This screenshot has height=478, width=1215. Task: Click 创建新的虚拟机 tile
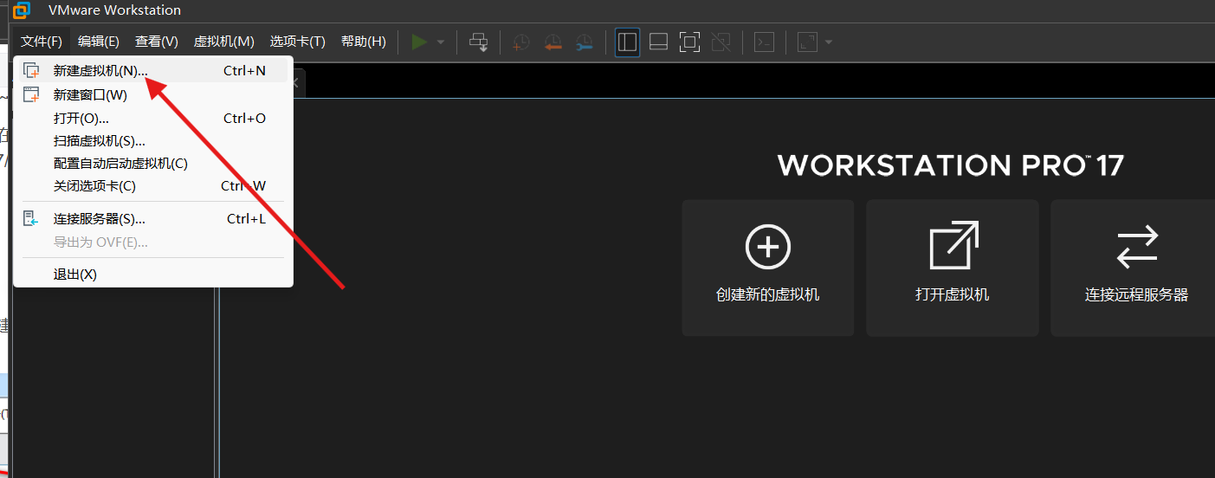point(768,268)
